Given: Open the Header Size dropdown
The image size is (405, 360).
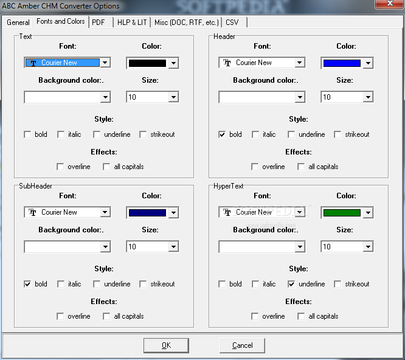Looking at the screenshot, I should 368,97.
